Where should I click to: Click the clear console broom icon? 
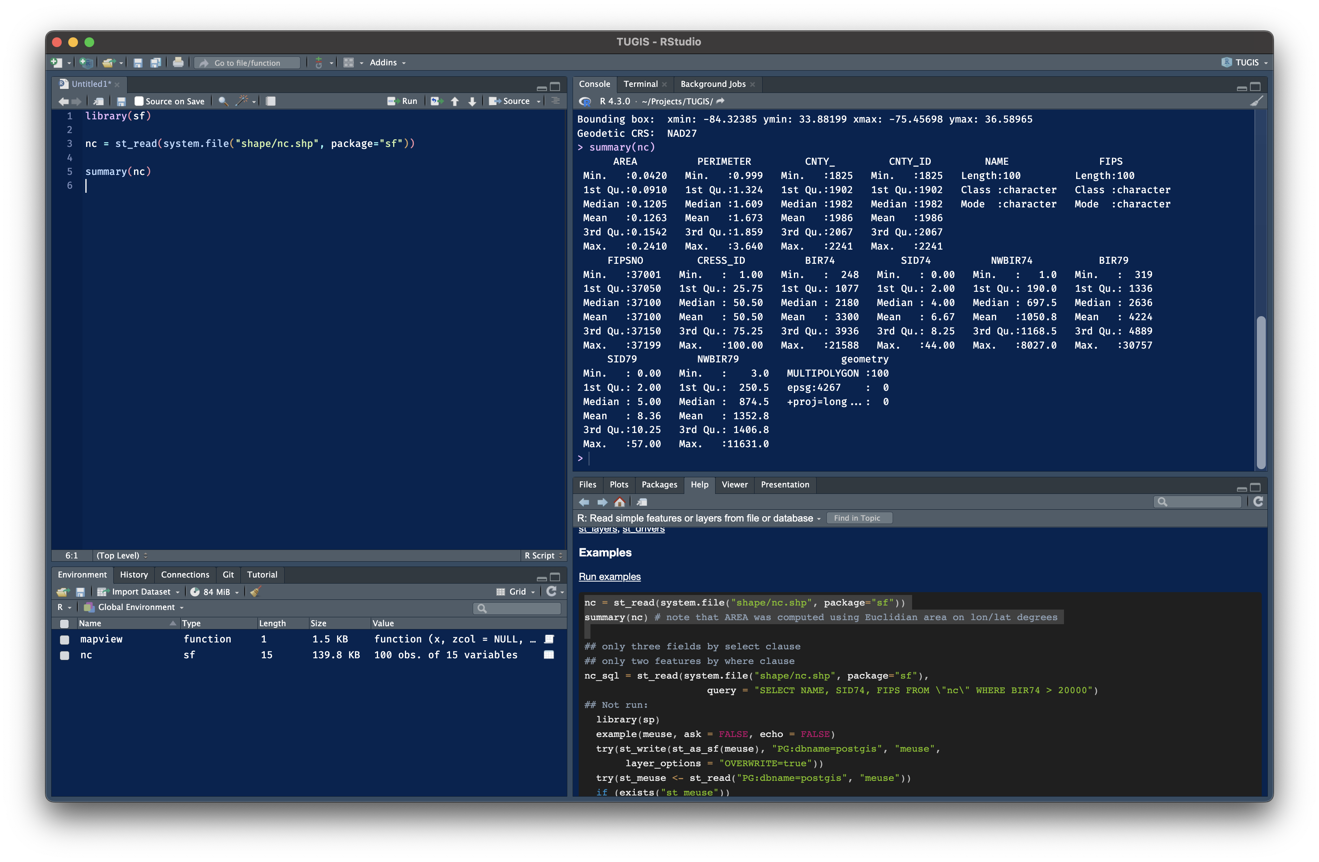coord(1256,101)
